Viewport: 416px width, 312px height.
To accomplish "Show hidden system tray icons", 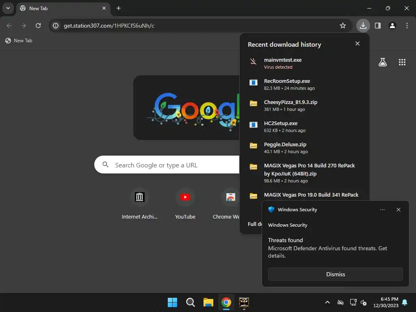I will click(327, 302).
